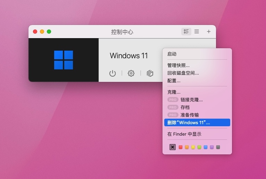Select 回收磁盘空间... menu entry

coord(183,73)
